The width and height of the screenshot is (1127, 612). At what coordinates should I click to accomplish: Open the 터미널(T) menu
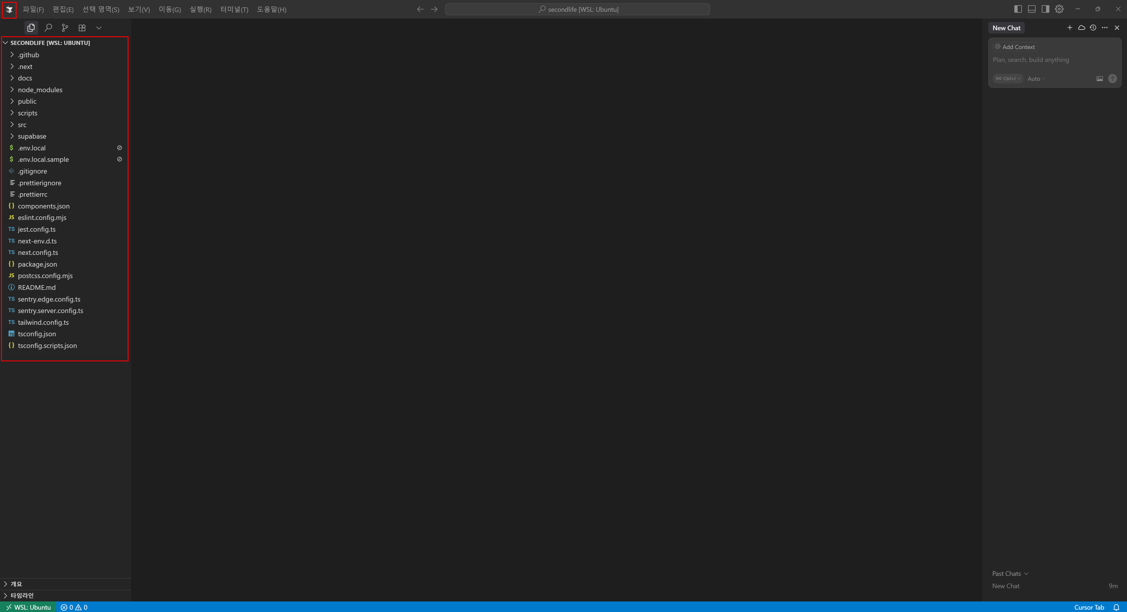pos(234,9)
